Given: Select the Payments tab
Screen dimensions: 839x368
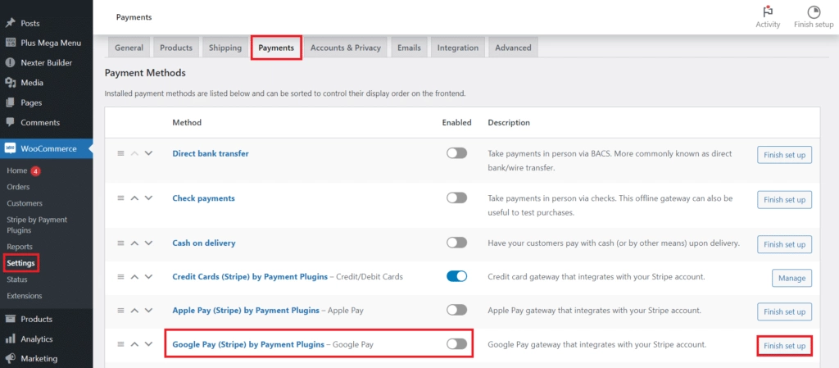Looking at the screenshot, I should pyautogui.click(x=276, y=48).
